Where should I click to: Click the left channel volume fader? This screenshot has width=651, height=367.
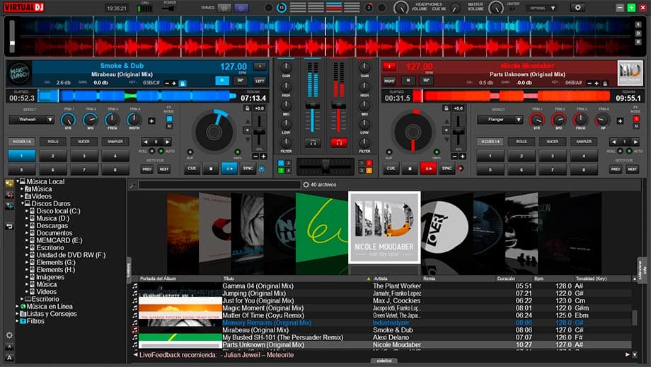point(312,106)
